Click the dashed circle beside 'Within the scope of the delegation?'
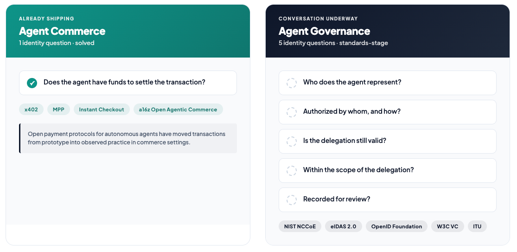The height and width of the screenshot is (252, 517). [292, 170]
